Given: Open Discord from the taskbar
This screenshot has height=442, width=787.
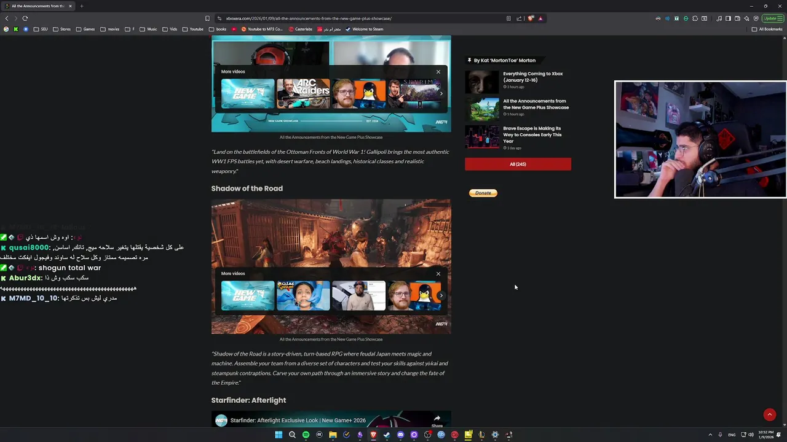Looking at the screenshot, I should pyautogui.click(x=400, y=435).
